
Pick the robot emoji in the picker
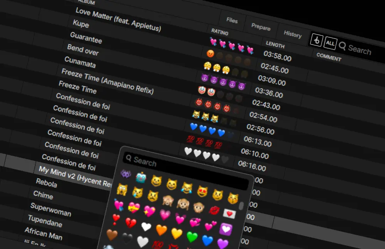tap(141, 177)
